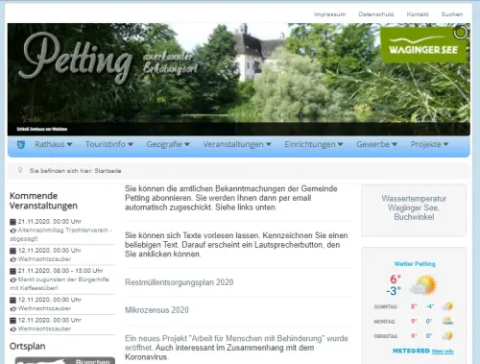Click the Ortsplan Branchen map thumbnail
The height and width of the screenshot is (364, 480).
(65, 360)
